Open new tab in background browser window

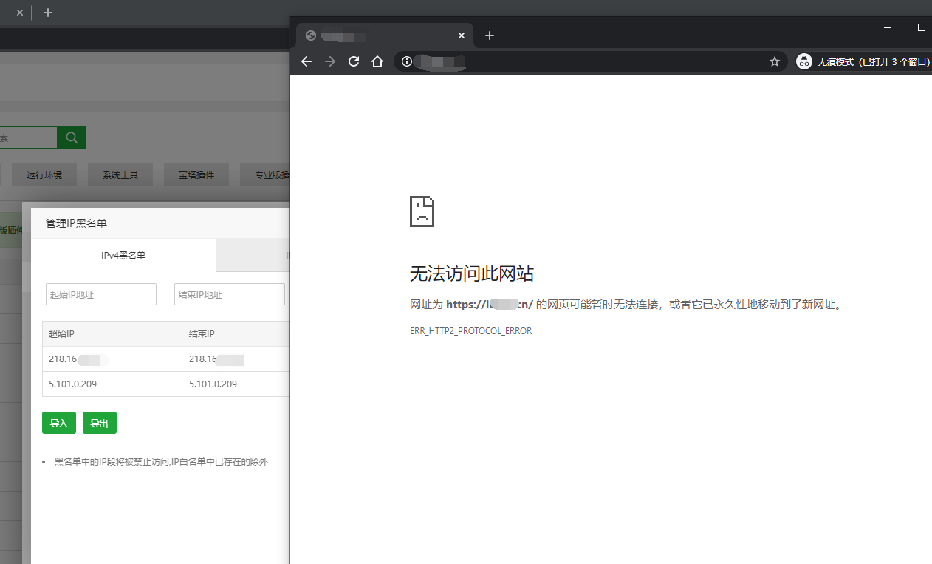pyautogui.click(x=48, y=13)
